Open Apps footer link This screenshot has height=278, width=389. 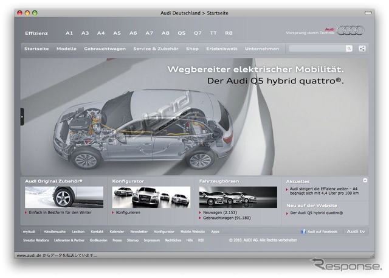(x=215, y=232)
